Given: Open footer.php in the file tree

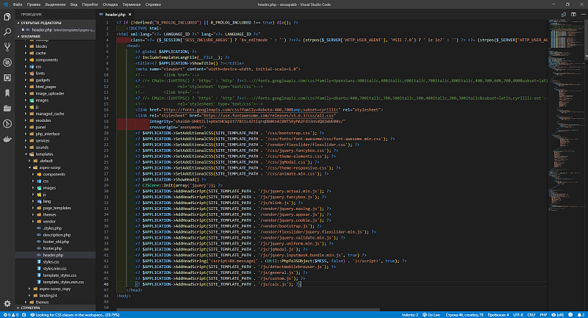Looking at the screenshot, I should pyautogui.click(x=52, y=248).
